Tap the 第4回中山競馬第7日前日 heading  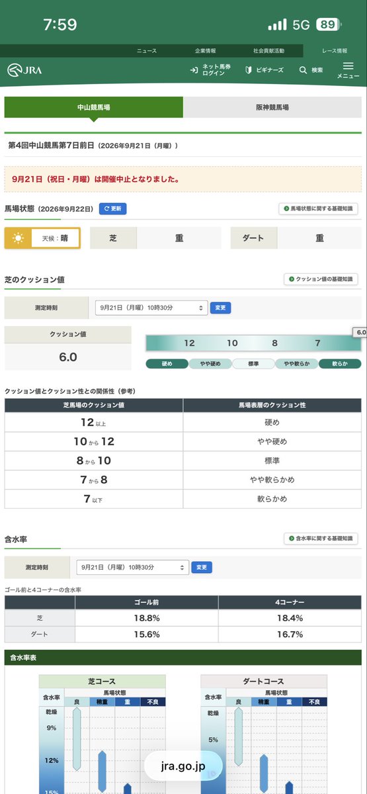pos(93,145)
